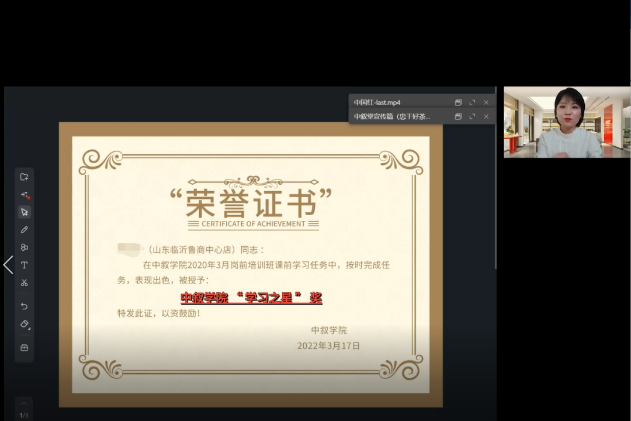The height and width of the screenshot is (421, 631).
Task: Click the presenter's webcam video feed
Action: pos(566,123)
